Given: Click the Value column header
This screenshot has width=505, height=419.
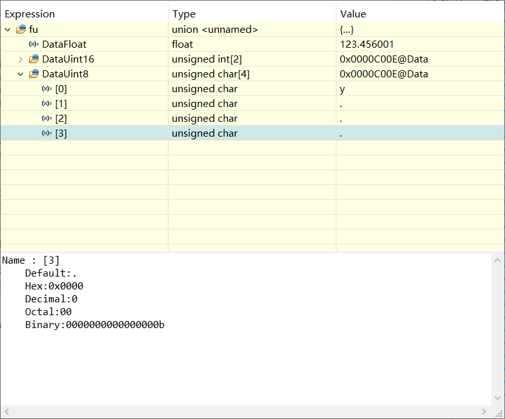Looking at the screenshot, I should coord(353,14).
